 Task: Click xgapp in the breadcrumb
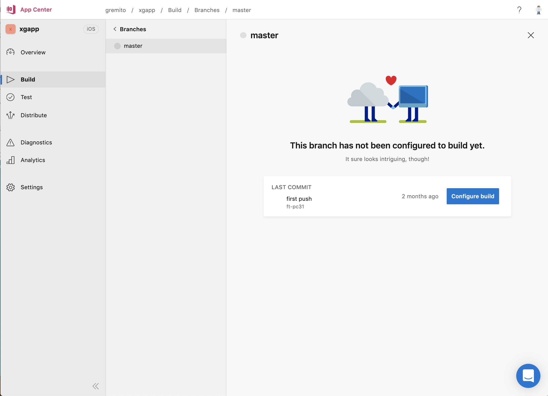147,10
